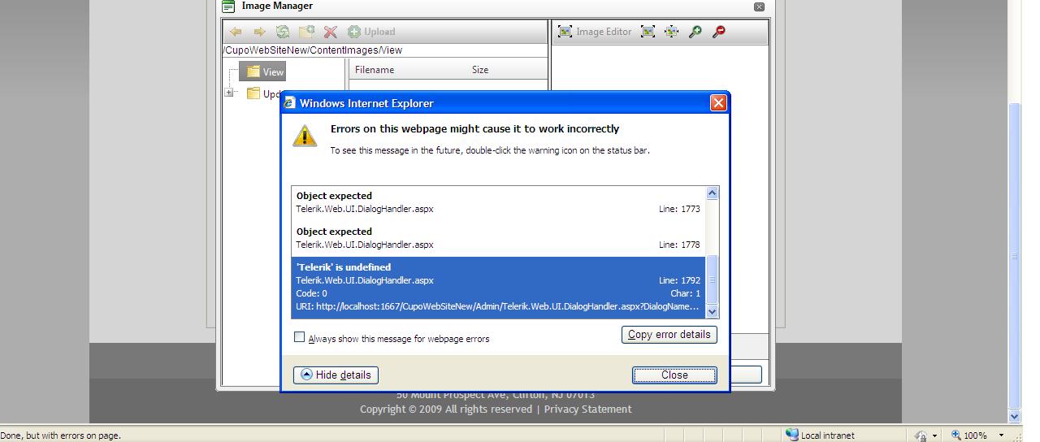This screenshot has height=442, width=1040.
Task: Click the green Zoom In magnifier
Action: coord(695,32)
